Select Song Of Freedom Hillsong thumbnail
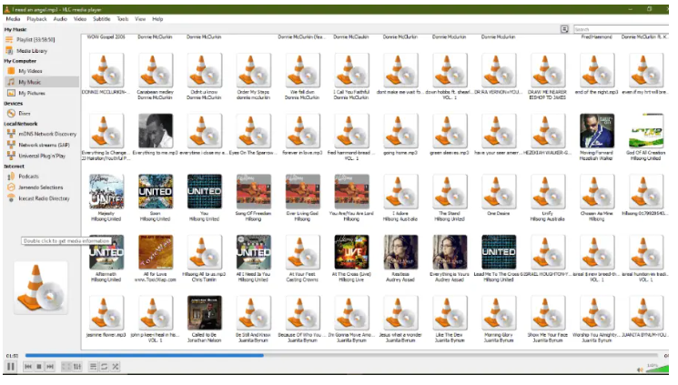Screen dimensions: 678x385 (253, 191)
